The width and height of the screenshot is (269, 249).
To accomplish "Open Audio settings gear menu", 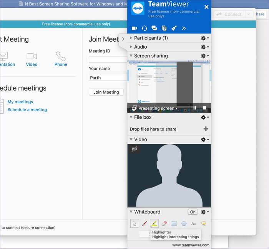I will point(205,47).
